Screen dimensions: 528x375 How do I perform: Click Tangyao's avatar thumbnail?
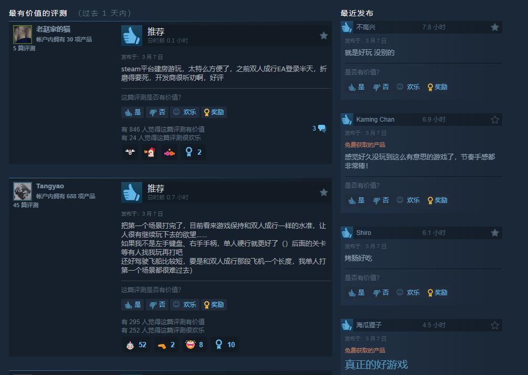coord(23,191)
